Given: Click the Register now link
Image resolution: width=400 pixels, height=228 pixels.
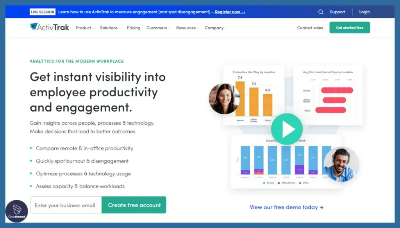Looking at the screenshot, I should pos(230,12).
